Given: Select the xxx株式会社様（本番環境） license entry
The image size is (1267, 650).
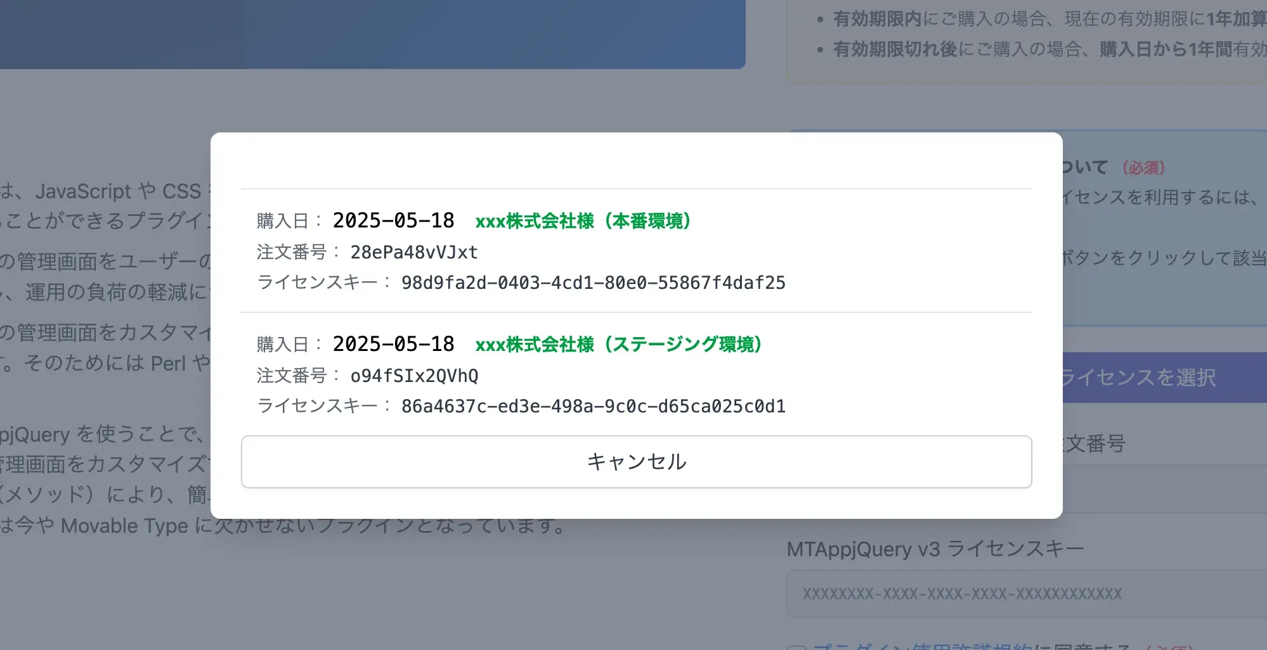Looking at the screenshot, I should point(583,221).
